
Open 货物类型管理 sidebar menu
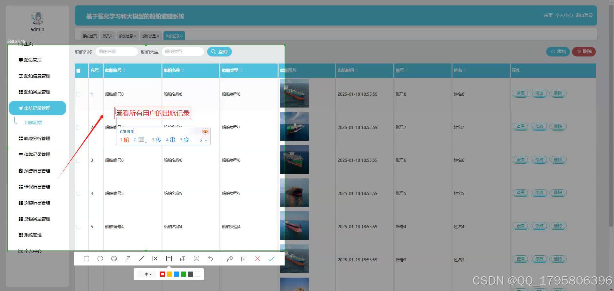(37, 219)
